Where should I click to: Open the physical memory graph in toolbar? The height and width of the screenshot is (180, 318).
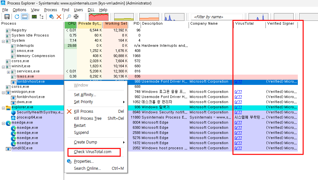pyautogui.click(x=149, y=17)
